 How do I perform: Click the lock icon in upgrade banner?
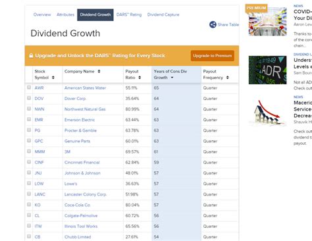[31, 55]
